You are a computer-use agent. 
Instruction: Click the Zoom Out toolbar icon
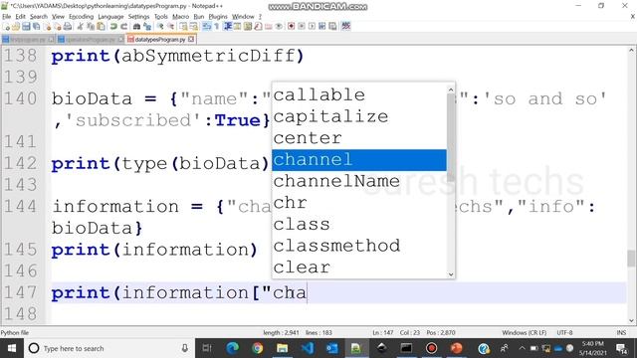click(171, 27)
